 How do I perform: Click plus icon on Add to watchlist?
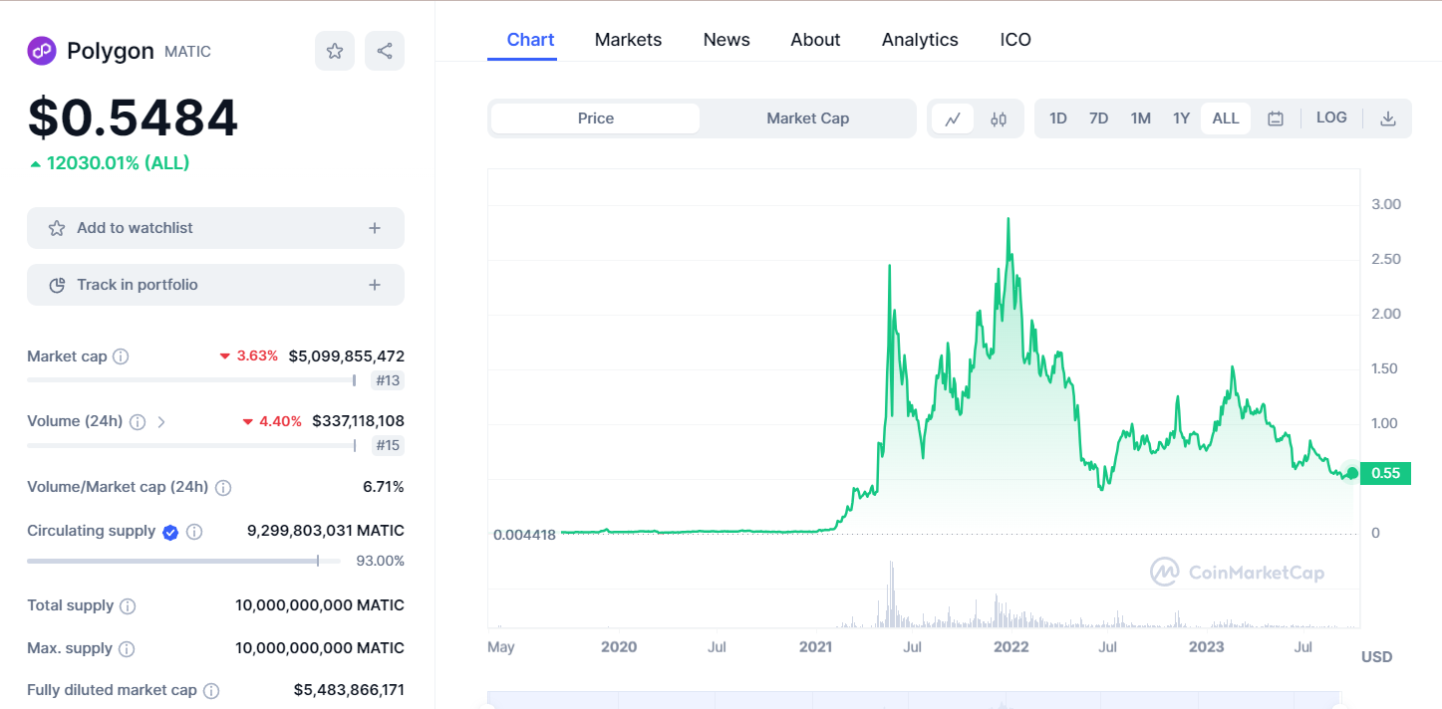[375, 228]
